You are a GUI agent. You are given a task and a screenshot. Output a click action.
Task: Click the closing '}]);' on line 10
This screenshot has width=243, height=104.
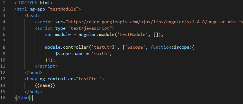pos(50,60)
